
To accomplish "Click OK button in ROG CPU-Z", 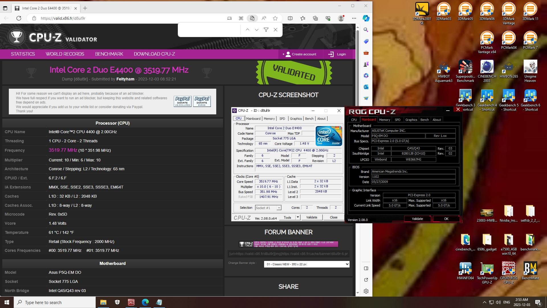I will (x=446, y=219).
